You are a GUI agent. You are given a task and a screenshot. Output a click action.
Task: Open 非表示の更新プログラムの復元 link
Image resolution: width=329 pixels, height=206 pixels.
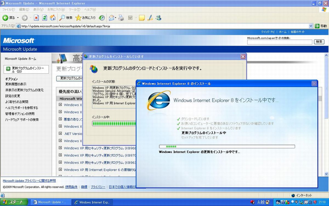coord(24,90)
